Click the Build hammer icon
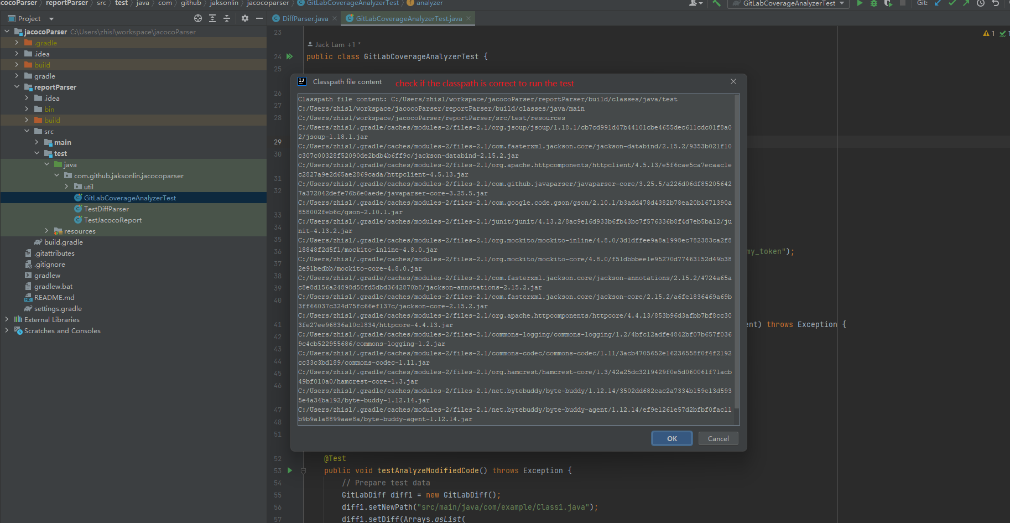 pyautogui.click(x=717, y=3)
